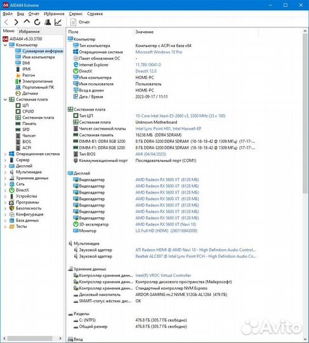Open the graph chart toolbar icon
Screen dimensions: 309x343
(58, 22)
